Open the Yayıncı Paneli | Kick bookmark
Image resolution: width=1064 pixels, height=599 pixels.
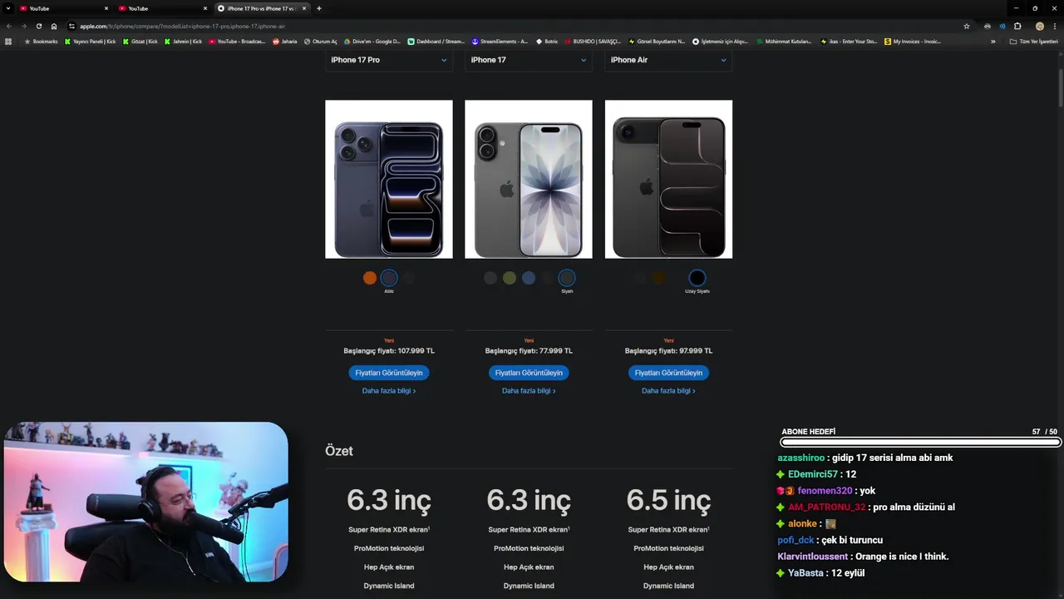coord(90,41)
